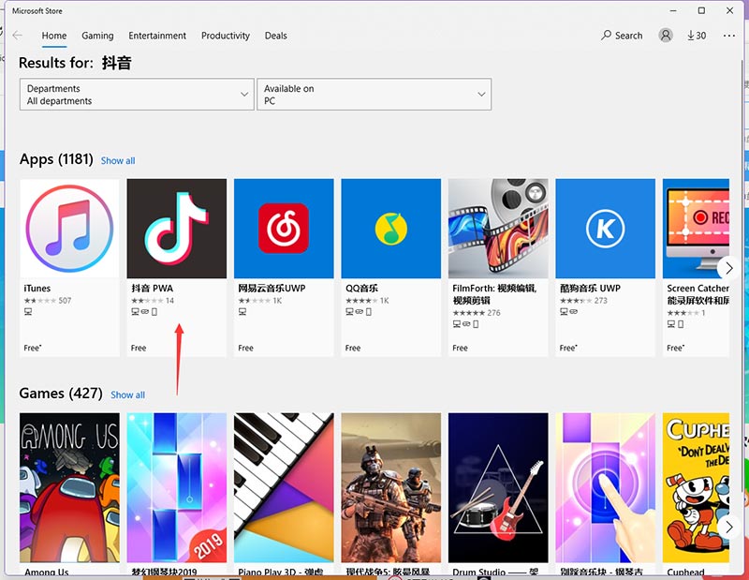Screen dimensions: 749x580
Task: Open the Available on PC dropdown
Action: [x=374, y=94]
